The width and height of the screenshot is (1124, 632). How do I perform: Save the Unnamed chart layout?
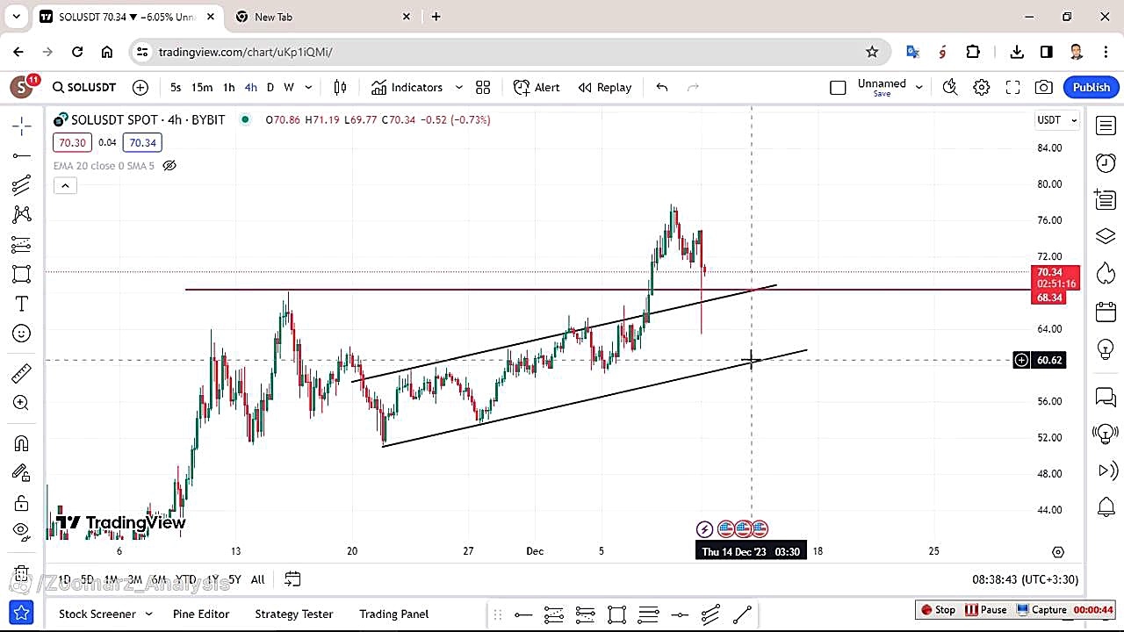click(882, 94)
